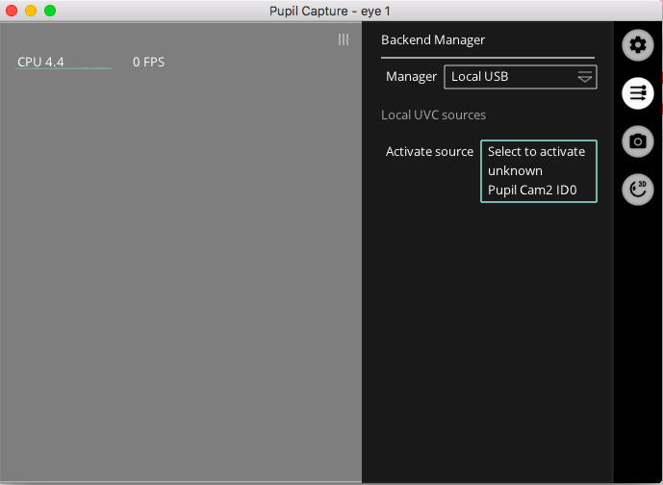Open the Manager dropdown showing Local USB
The height and width of the screenshot is (485, 663).
point(520,77)
